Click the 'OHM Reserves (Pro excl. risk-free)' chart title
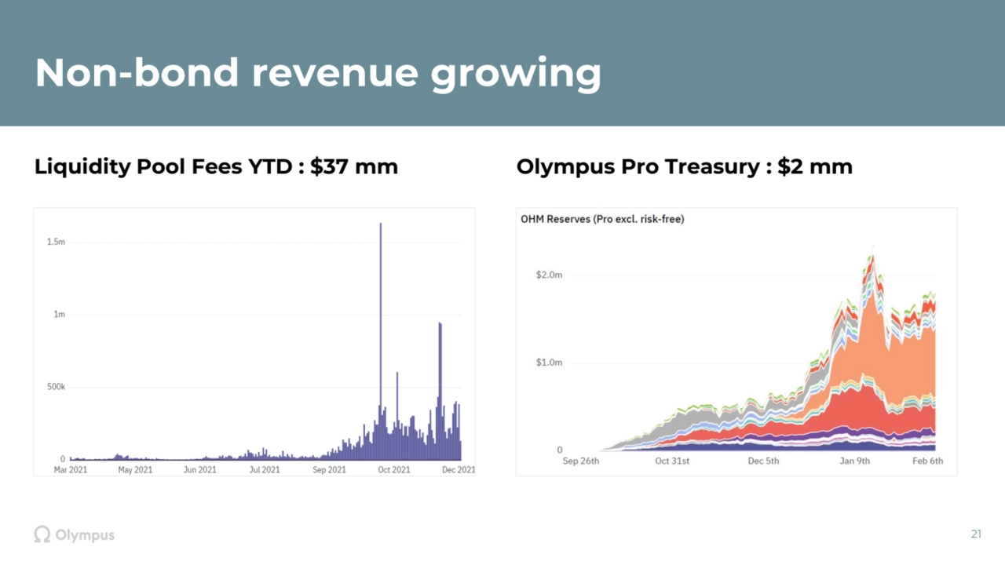 pyautogui.click(x=602, y=219)
